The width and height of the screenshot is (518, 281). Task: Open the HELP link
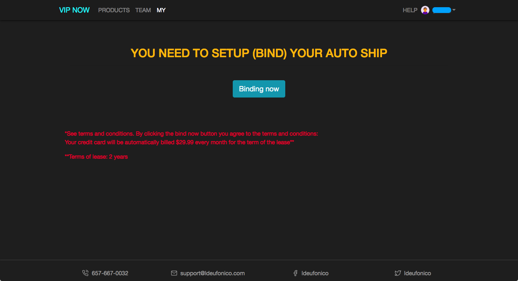click(410, 10)
